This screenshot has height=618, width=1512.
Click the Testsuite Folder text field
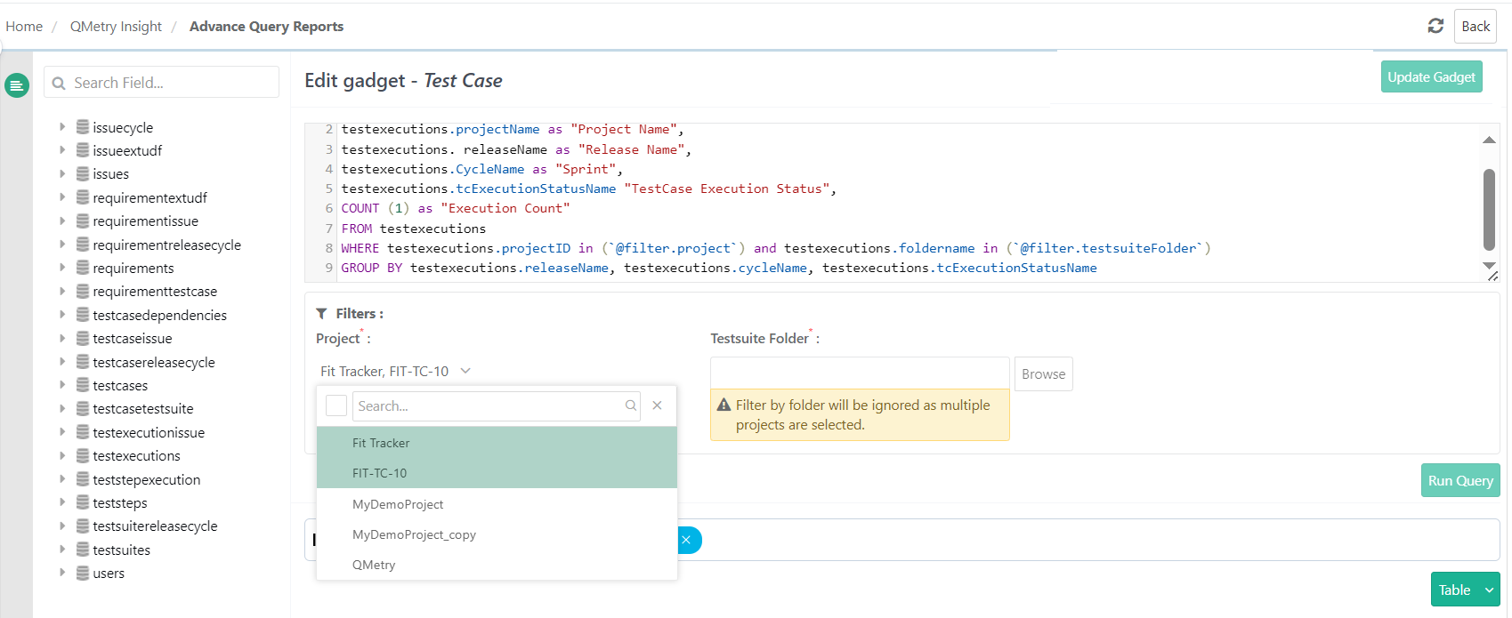[x=860, y=373]
